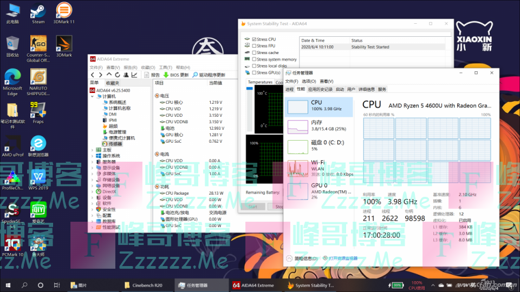Screen dimensions: 520x292
Task: Open the 此电脑 This PC icon
Action: pos(12,14)
